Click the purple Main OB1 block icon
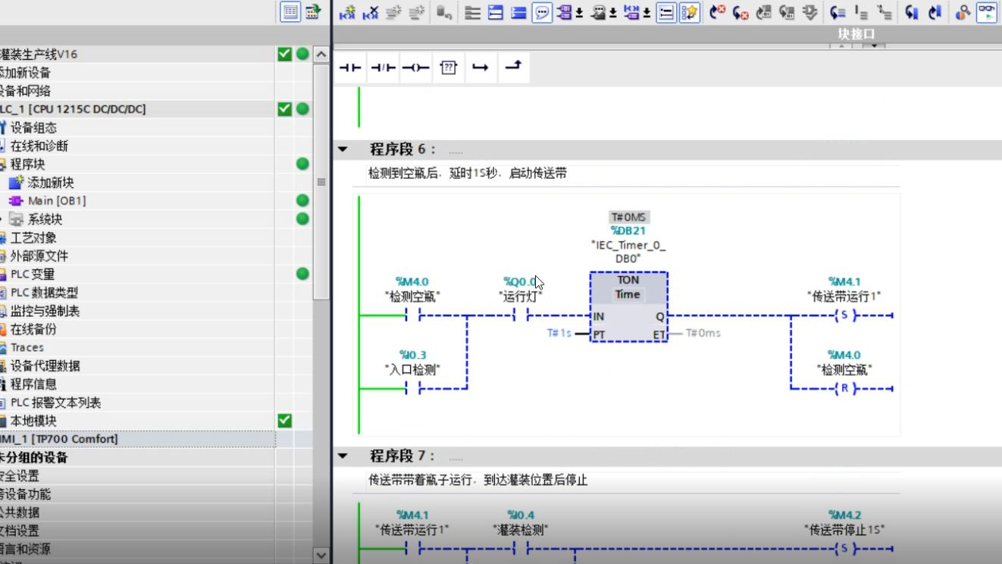1002x564 pixels. pos(16,201)
